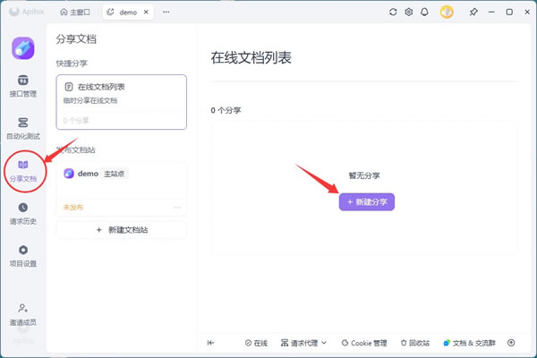Open 请求历史 in the sidebar
Viewport: 537px width, 358px height.
pos(23,214)
